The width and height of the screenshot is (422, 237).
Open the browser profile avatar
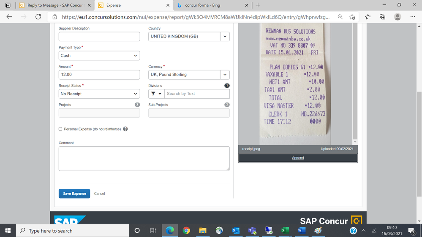pos(397,17)
